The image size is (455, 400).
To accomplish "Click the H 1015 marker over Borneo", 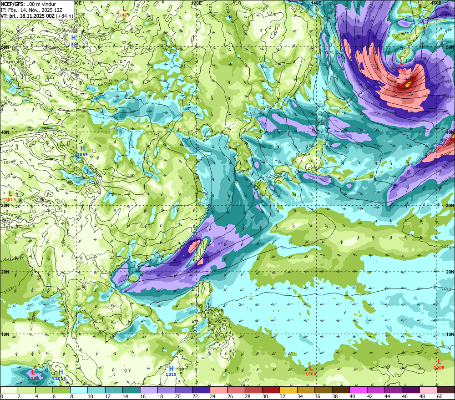I will [x=171, y=371].
